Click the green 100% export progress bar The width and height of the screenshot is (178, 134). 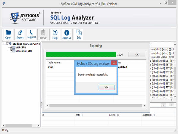point(81,54)
